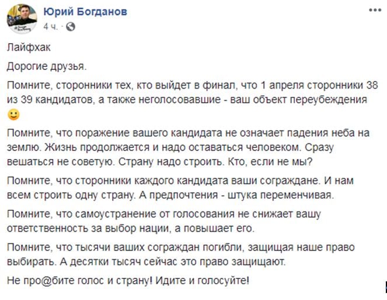Click the line 'Помните, что самоустранение от голосования'
This screenshot has height=300, width=387.
pyautogui.click(x=164, y=214)
